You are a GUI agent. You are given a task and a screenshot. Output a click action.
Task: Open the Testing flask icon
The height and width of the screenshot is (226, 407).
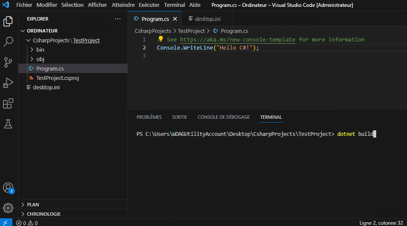8,124
